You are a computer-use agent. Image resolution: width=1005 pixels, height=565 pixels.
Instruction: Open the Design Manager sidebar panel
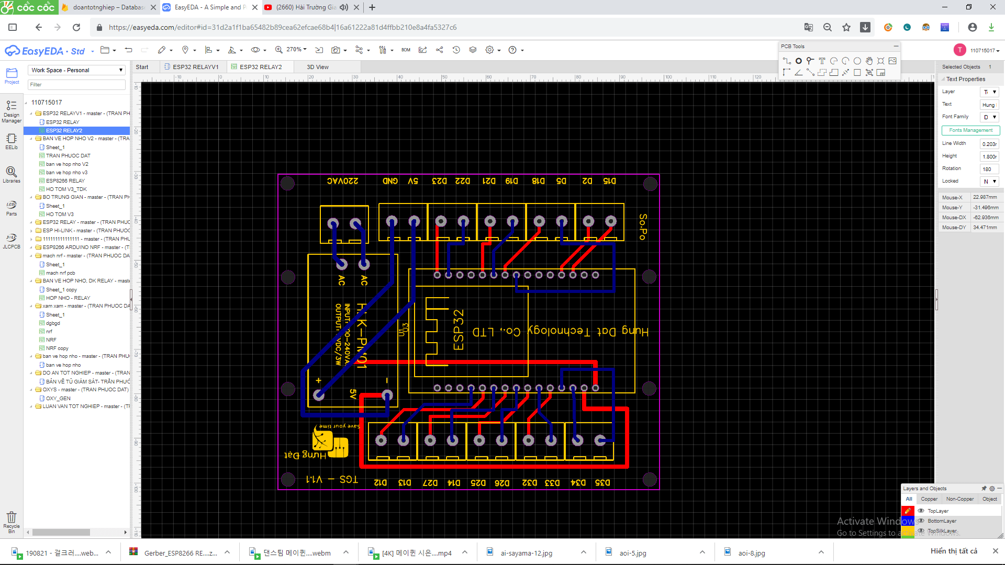coord(12,111)
